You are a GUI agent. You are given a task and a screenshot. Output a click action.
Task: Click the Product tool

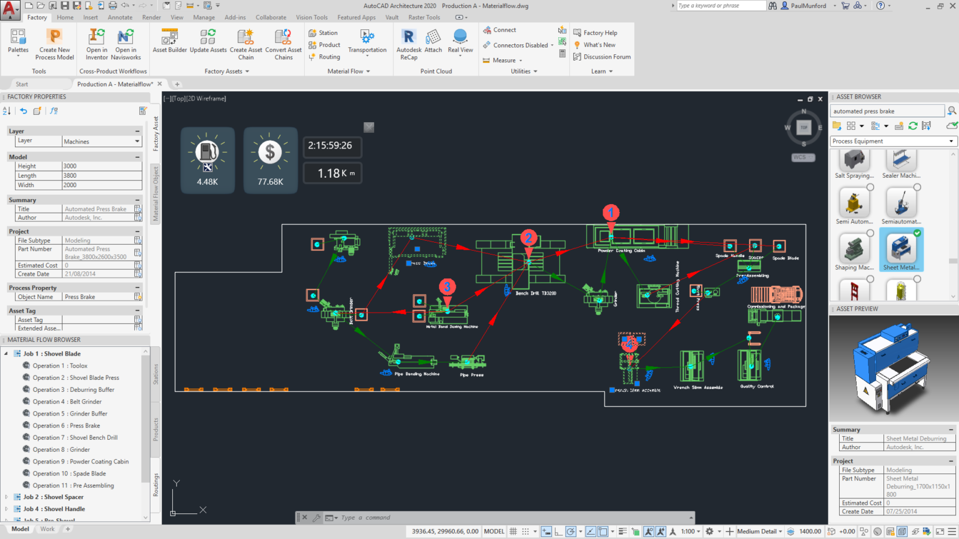pos(325,45)
